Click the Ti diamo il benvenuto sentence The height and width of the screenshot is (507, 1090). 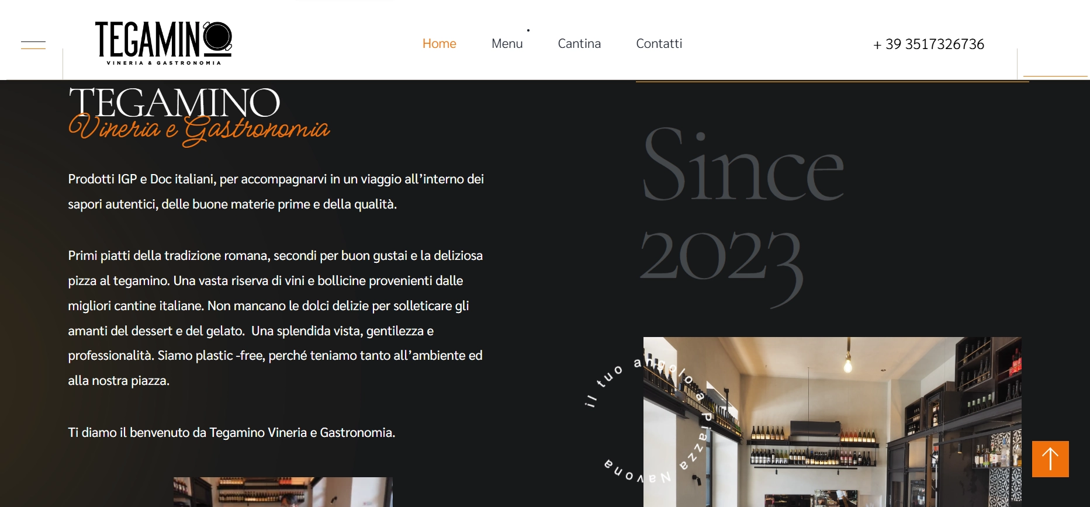point(231,433)
